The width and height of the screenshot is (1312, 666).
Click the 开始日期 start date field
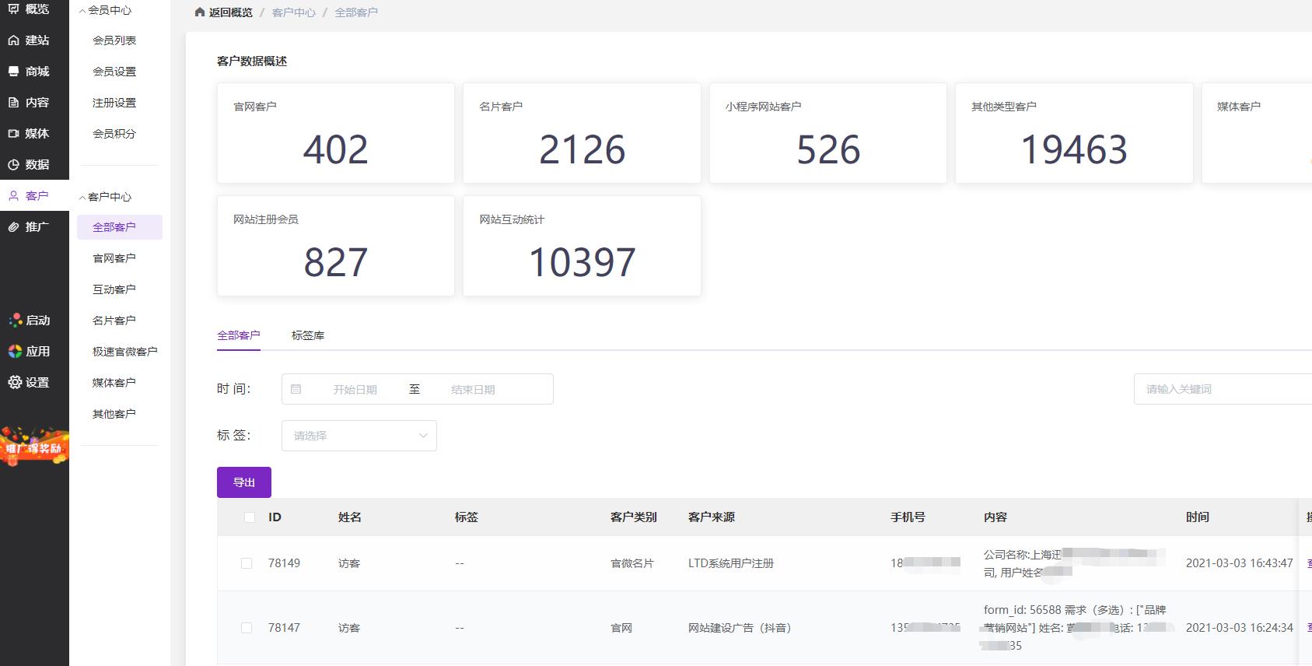355,390
